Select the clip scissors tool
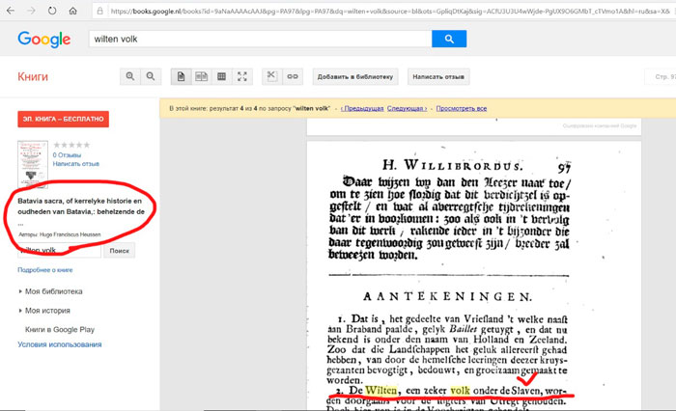676x411 pixels. tap(271, 76)
